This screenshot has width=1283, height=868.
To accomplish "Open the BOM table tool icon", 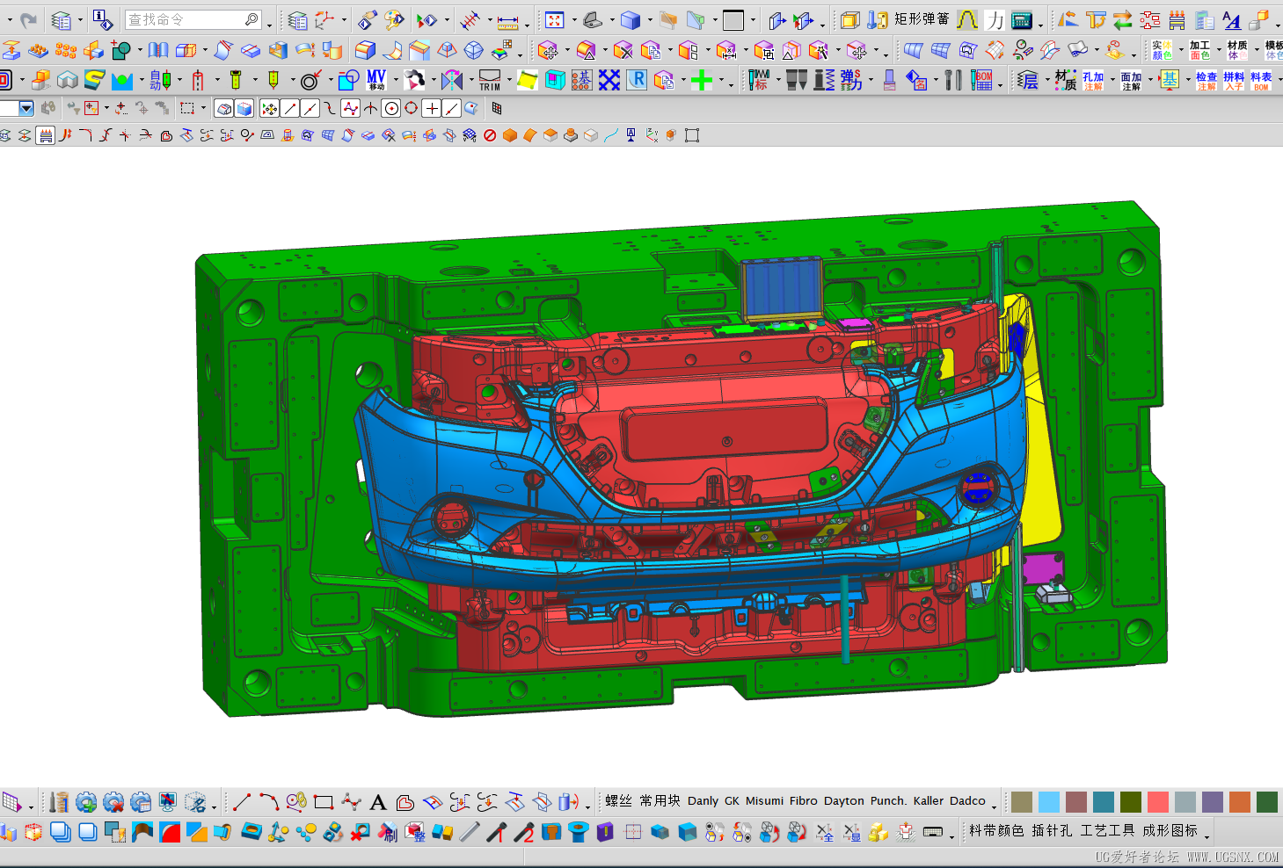I will (x=982, y=80).
